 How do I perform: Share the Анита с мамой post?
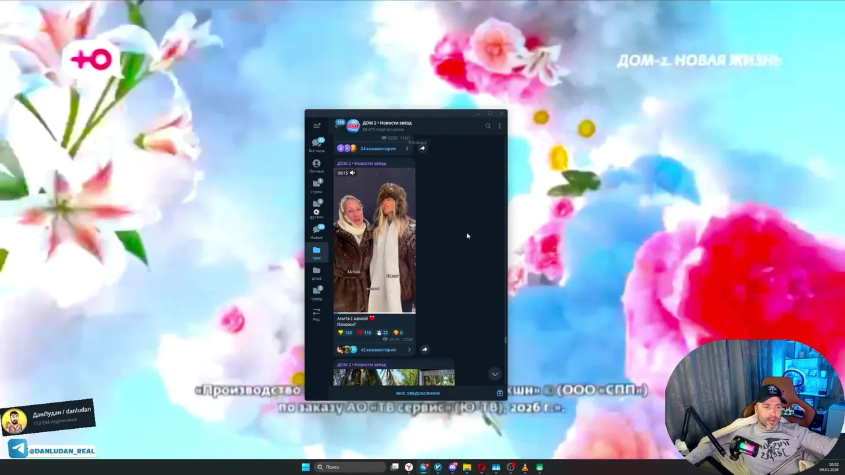(x=424, y=350)
